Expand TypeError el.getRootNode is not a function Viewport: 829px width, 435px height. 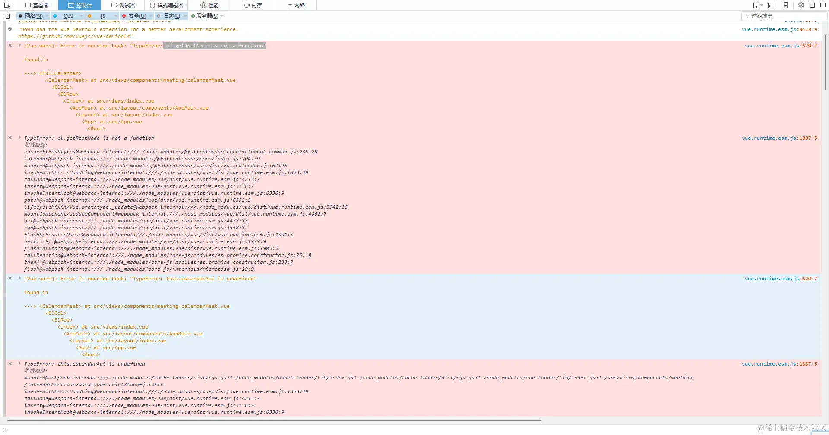pyautogui.click(x=19, y=138)
